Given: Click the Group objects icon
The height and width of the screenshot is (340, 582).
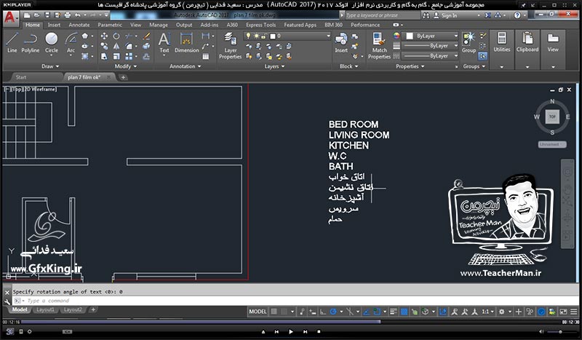Looking at the screenshot, I should coord(469,42).
